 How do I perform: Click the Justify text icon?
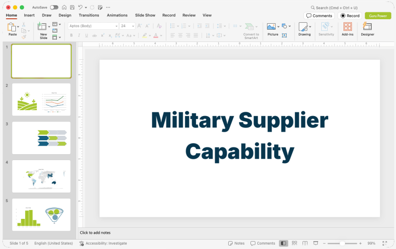point(196,35)
